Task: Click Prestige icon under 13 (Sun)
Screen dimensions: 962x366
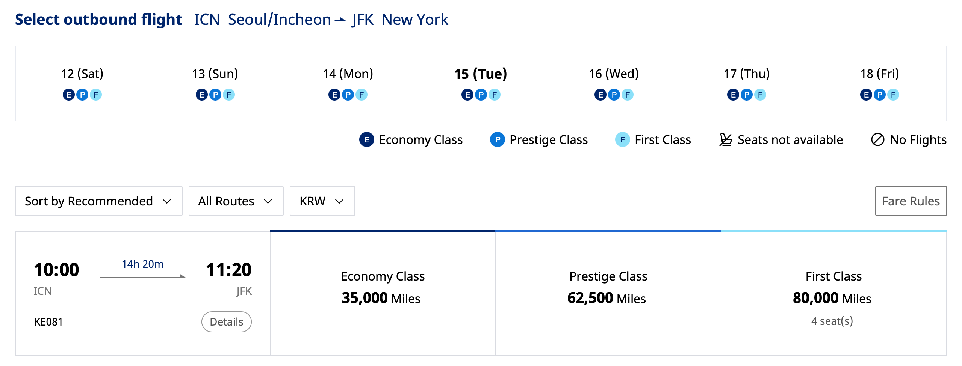Action: coord(215,94)
